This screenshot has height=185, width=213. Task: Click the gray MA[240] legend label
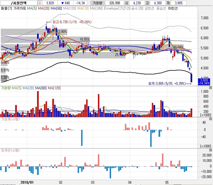96,8
